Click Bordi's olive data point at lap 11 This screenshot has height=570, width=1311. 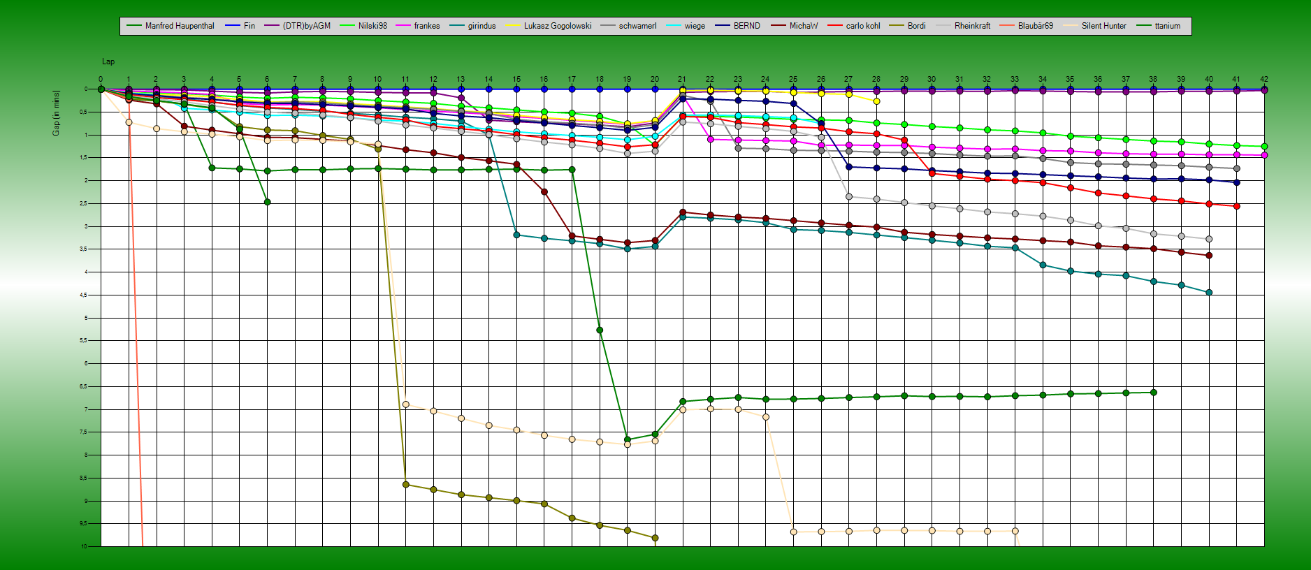(x=406, y=484)
